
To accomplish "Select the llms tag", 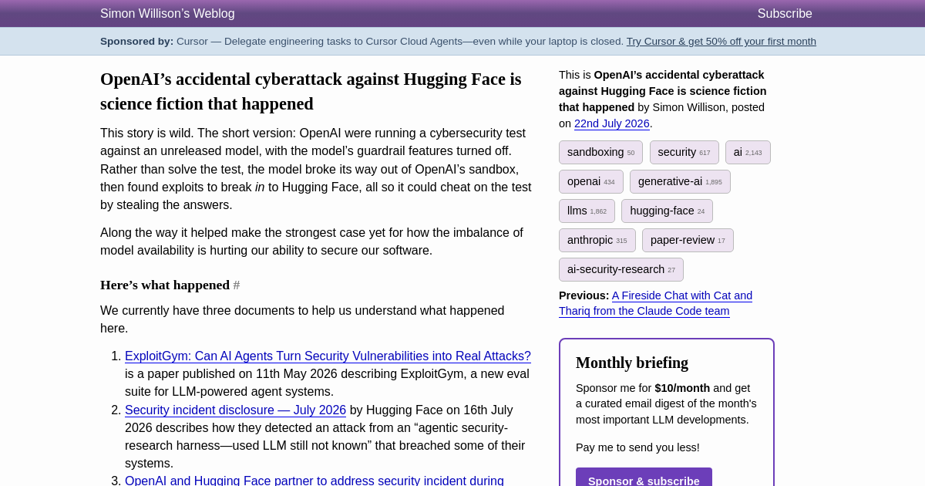I will pos(587,211).
